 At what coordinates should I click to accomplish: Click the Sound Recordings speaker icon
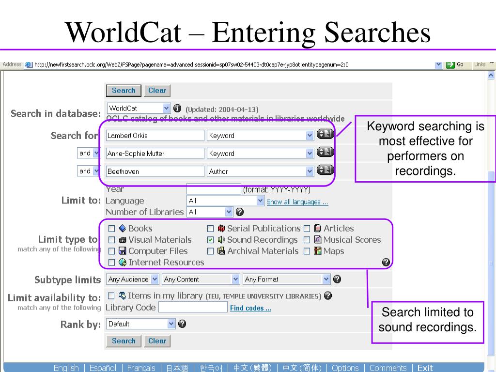tap(221, 239)
